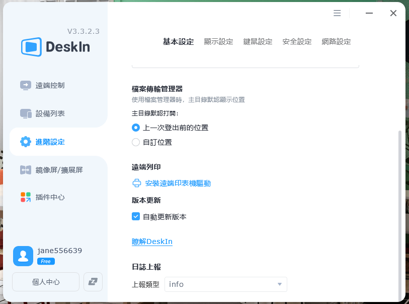The image size is (409, 304).
Task: Choose 自訂位置 for home directory
Action: pos(135,142)
